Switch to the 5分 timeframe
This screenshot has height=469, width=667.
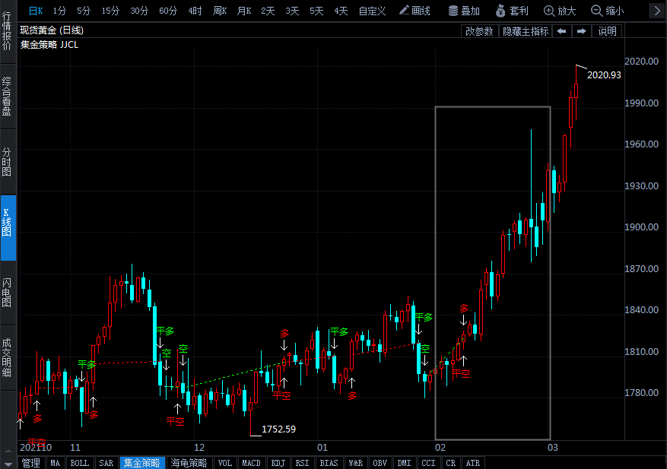click(84, 11)
